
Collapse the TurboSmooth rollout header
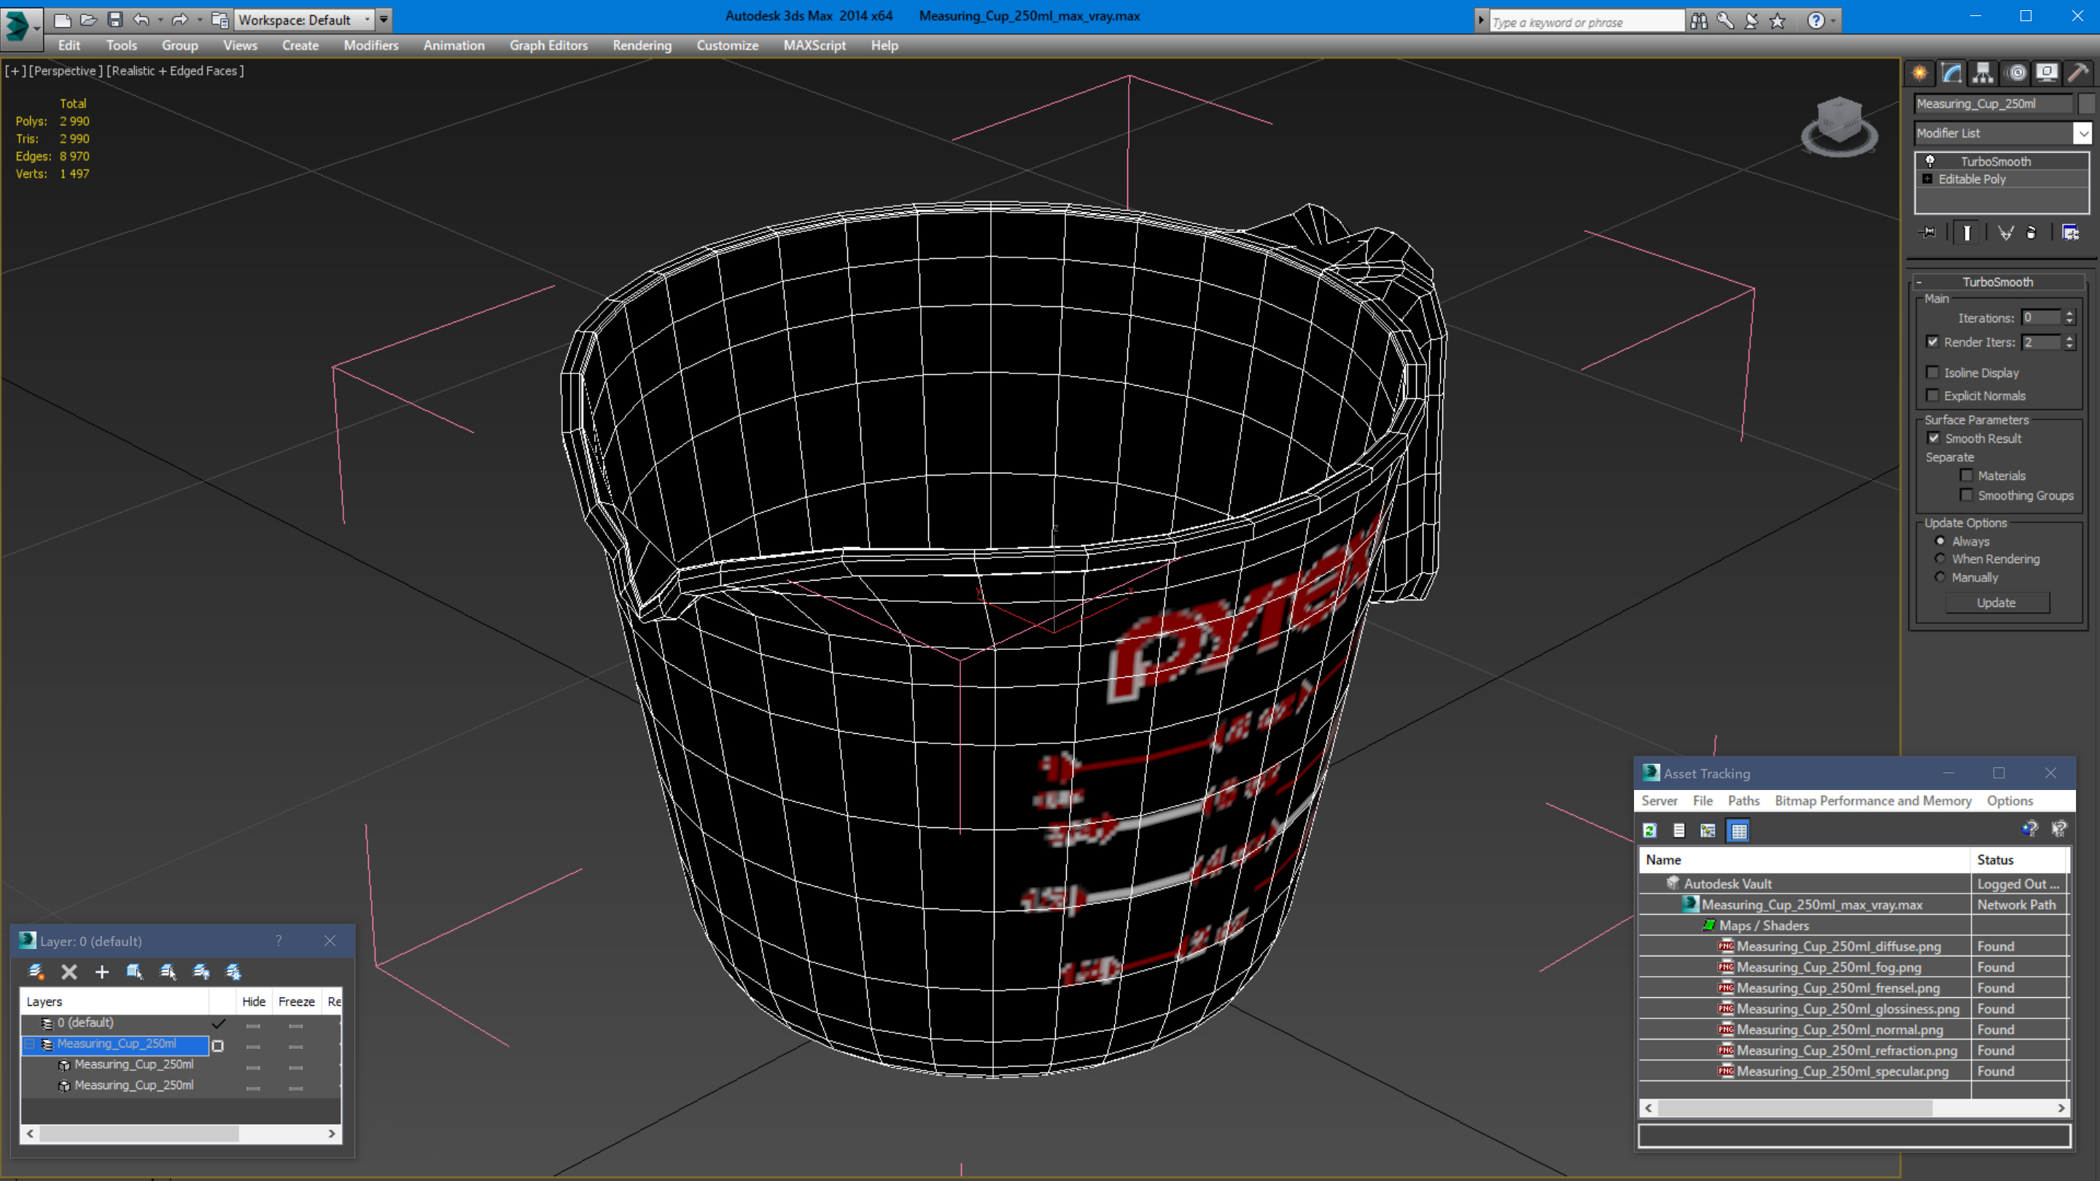(1998, 282)
